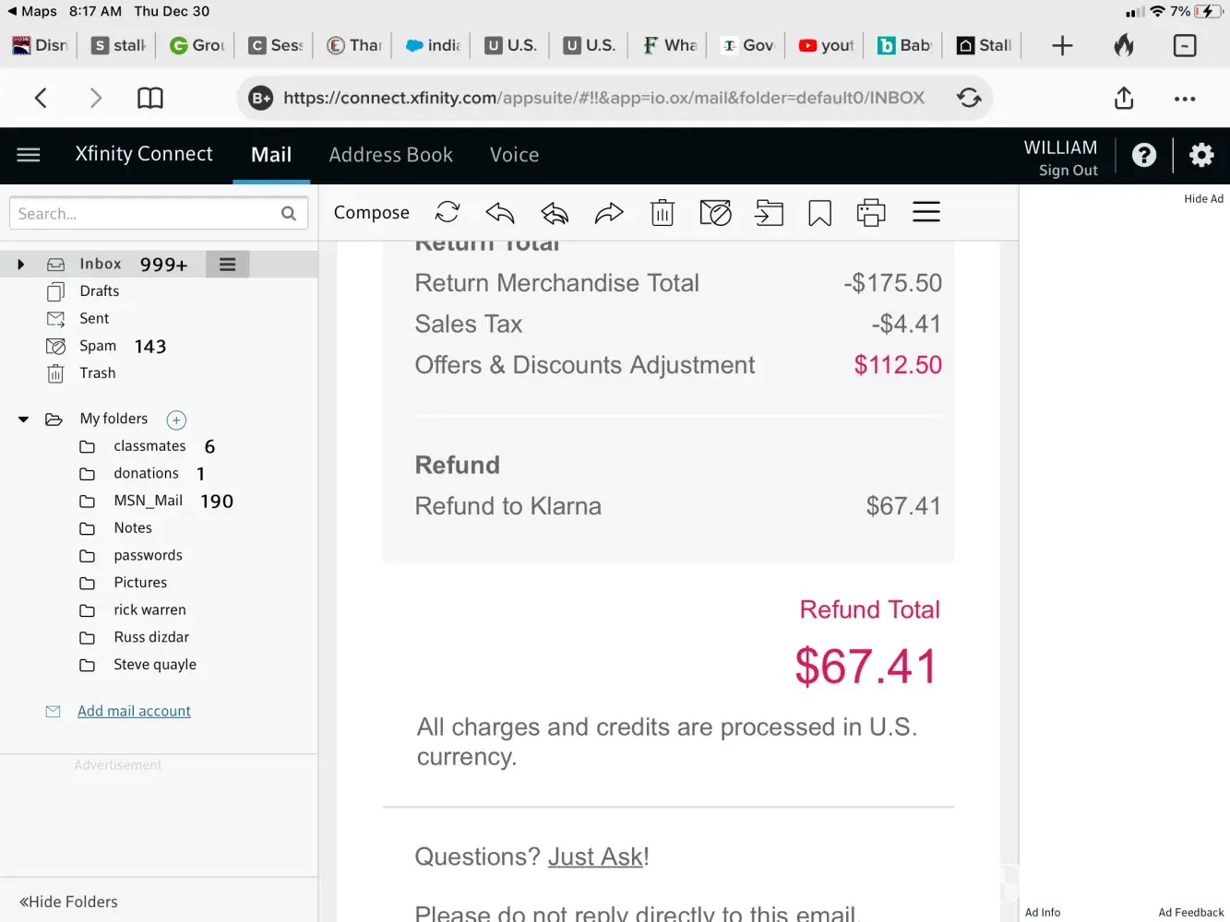The width and height of the screenshot is (1230, 922).
Task: Click the Compose button
Action: [371, 213]
